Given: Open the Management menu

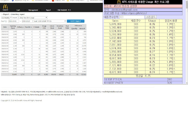Looking at the screenshot, I should 33,10.
